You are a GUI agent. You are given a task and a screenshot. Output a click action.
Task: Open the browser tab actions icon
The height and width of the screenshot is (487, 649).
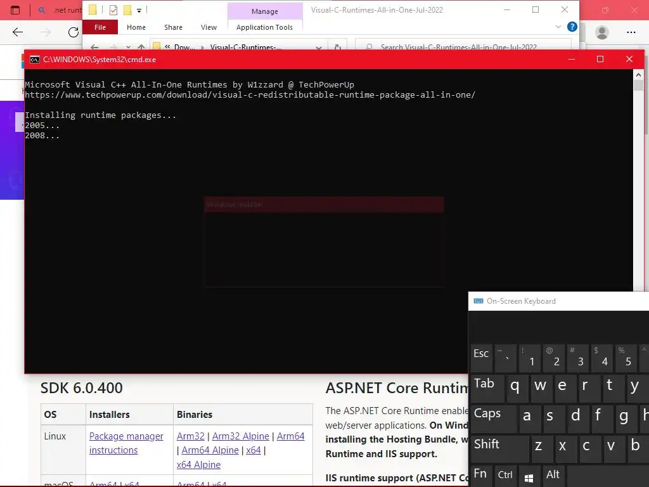(x=15, y=10)
